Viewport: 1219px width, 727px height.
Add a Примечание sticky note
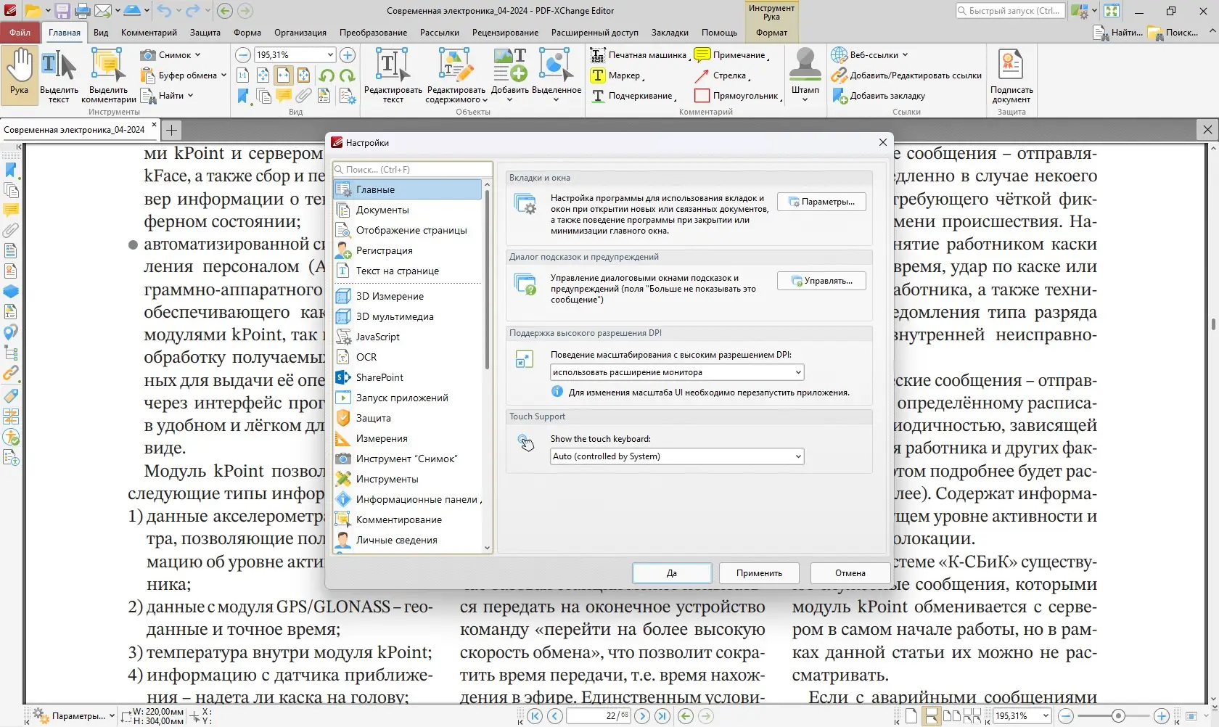click(731, 55)
